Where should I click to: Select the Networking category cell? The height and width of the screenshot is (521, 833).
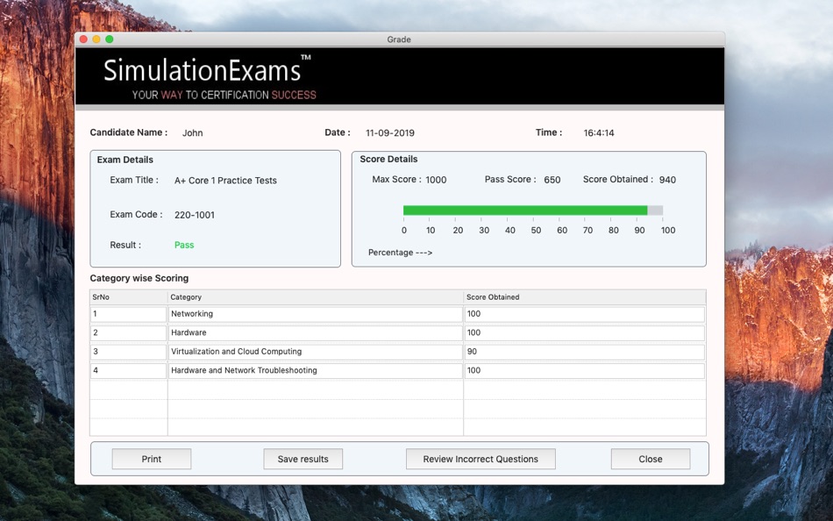pos(315,314)
